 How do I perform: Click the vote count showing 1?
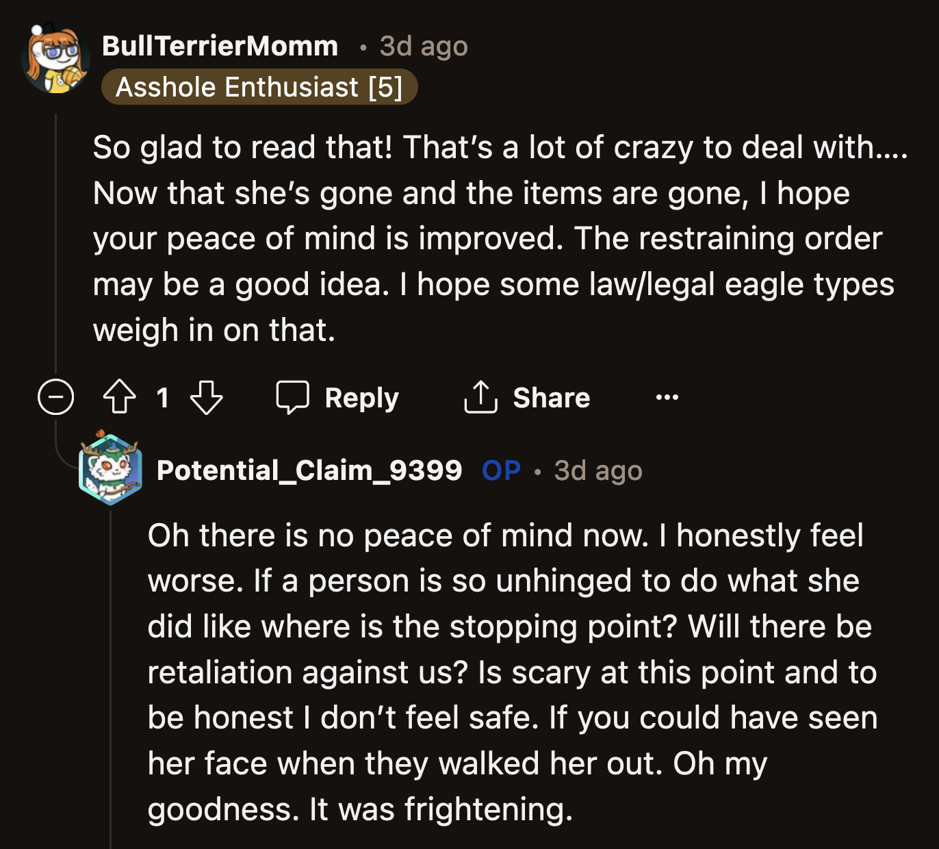pos(162,397)
